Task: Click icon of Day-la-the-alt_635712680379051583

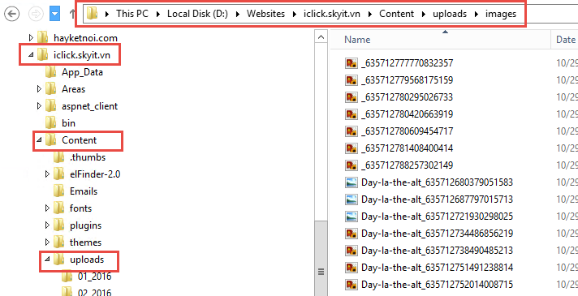Action: 352,182
